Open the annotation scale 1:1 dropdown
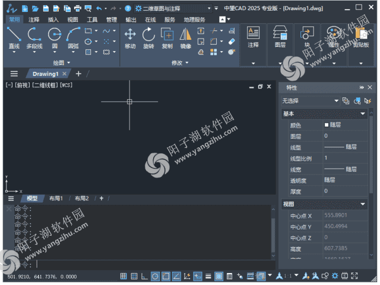 [296, 275]
